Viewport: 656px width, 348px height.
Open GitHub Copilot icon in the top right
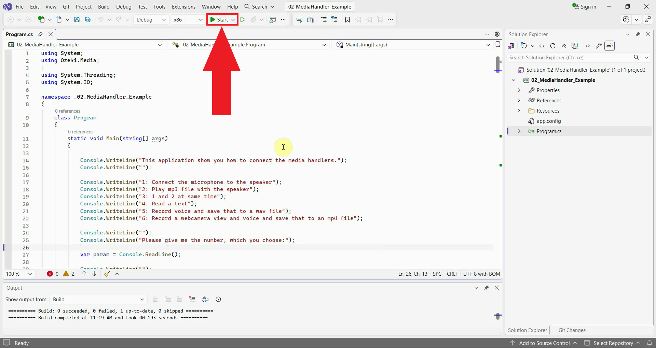click(626, 20)
